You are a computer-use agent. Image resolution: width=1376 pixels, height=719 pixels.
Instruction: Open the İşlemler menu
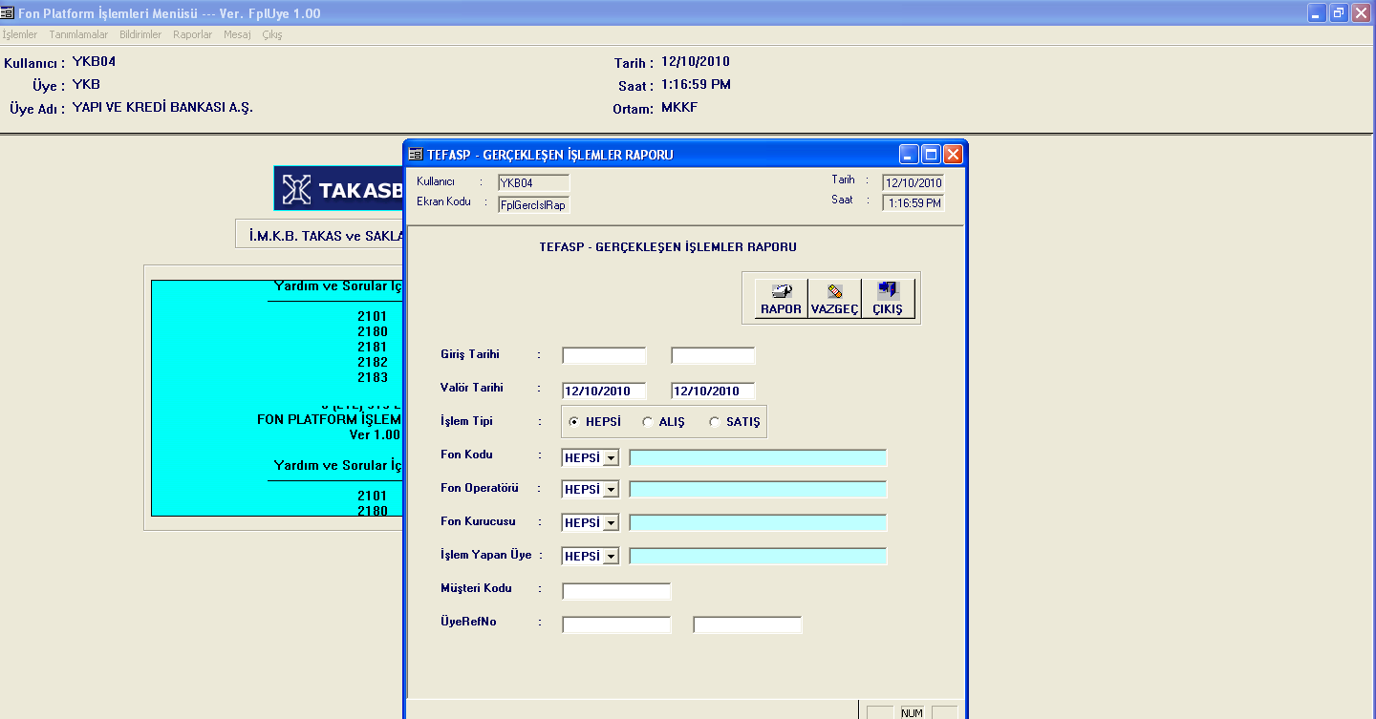(x=20, y=34)
